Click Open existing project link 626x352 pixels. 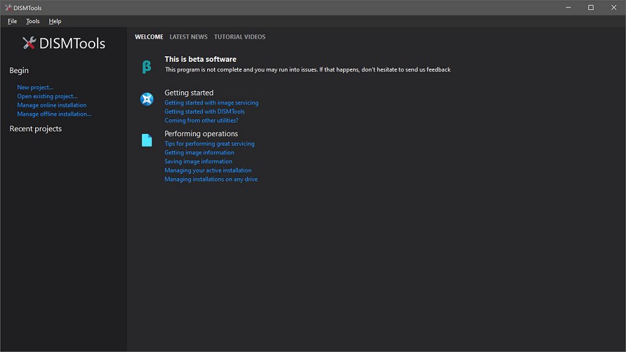47,96
